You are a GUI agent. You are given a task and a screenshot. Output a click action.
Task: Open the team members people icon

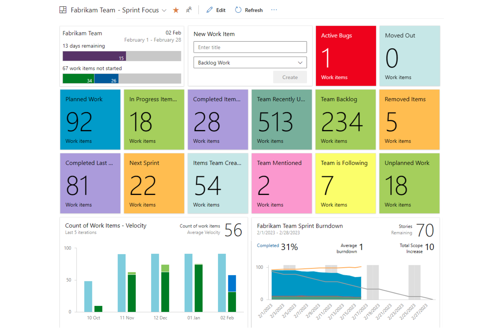(x=189, y=10)
